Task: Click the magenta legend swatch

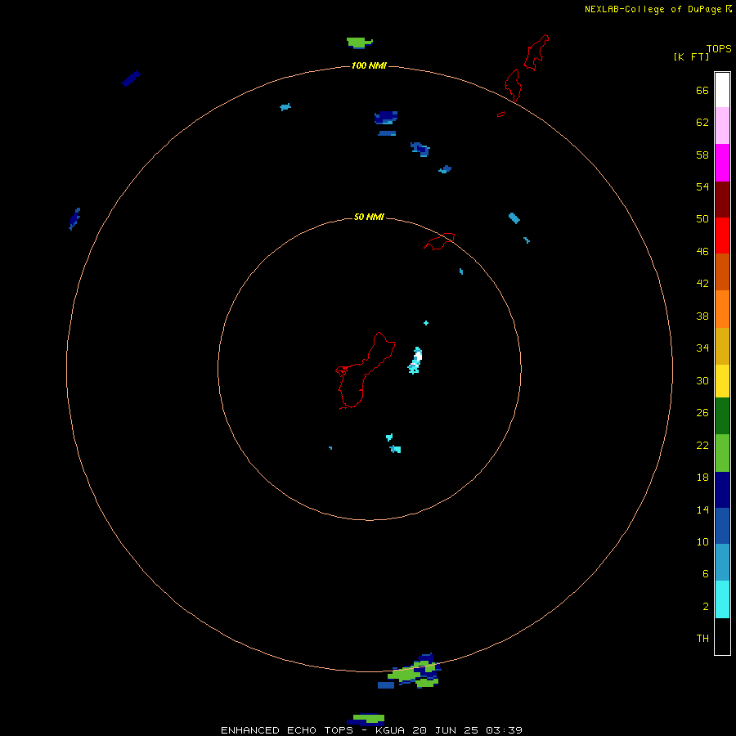Action: click(722, 163)
